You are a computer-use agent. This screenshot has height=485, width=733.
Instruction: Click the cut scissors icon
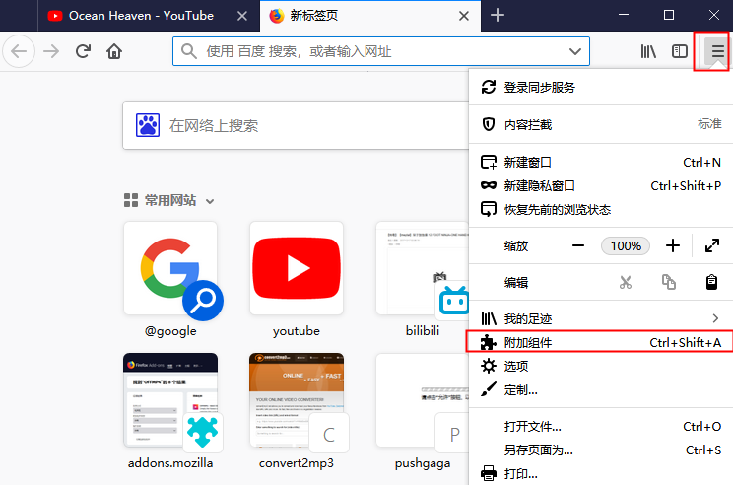(x=625, y=283)
